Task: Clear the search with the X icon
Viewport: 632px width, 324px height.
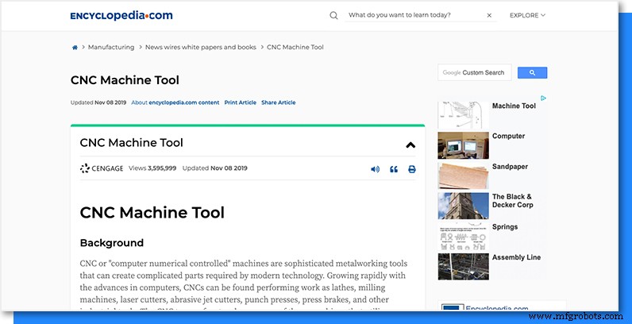Action: [x=489, y=15]
